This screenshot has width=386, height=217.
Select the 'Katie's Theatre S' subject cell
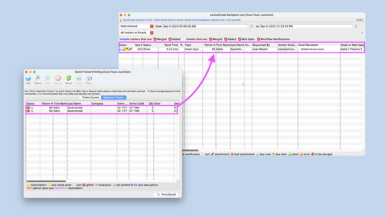(352, 49)
